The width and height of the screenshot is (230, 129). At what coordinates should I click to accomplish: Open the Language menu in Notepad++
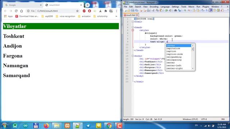point(165,7)
